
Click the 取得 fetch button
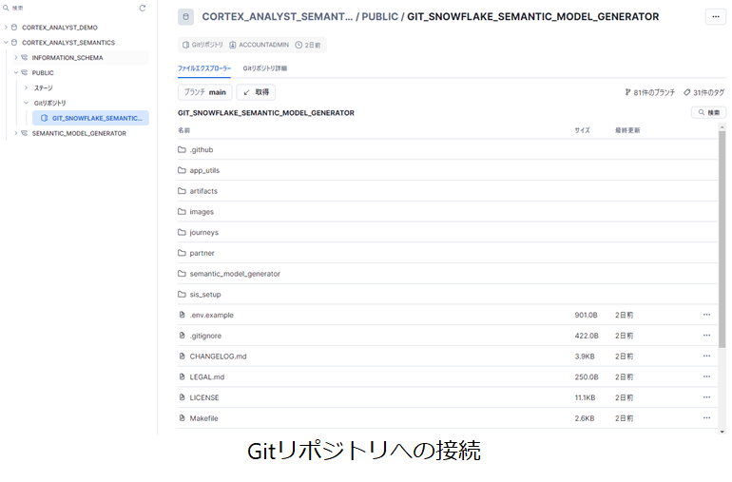[x=256, y=92]
